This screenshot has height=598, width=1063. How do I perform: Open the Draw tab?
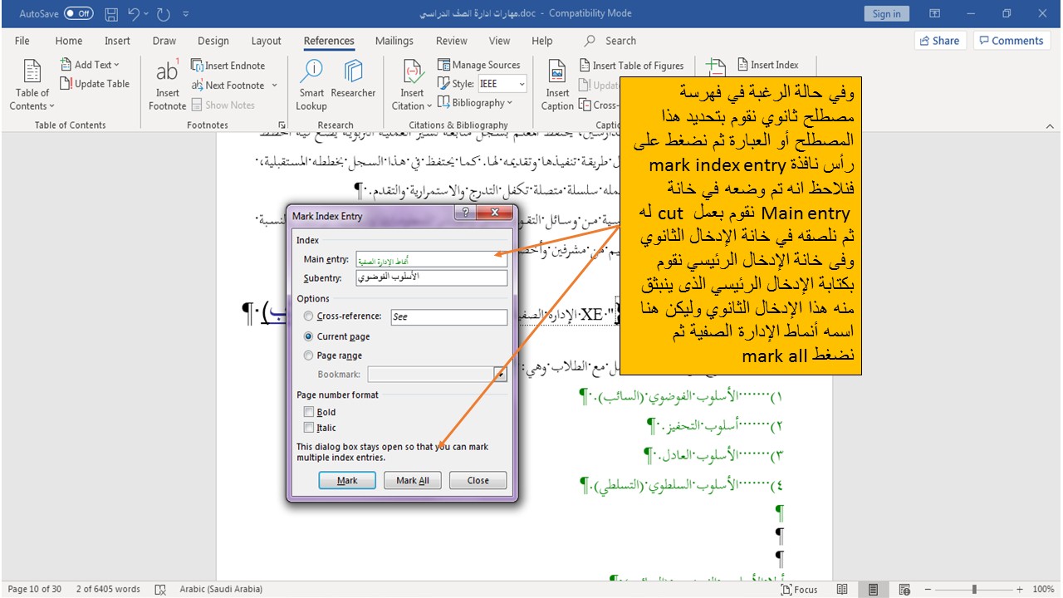pyautogui.click(x=164, y=41)
